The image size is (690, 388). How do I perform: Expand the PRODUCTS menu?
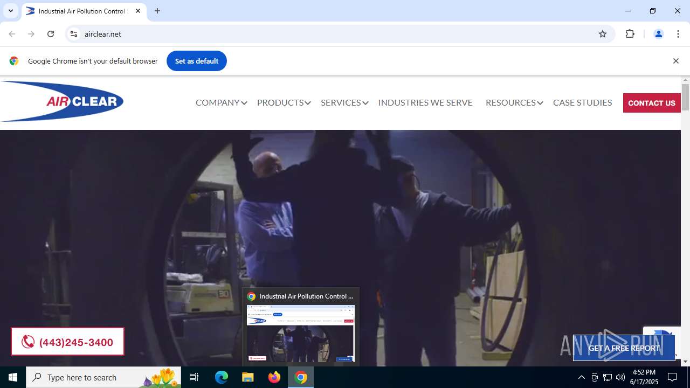click(284, 102)
